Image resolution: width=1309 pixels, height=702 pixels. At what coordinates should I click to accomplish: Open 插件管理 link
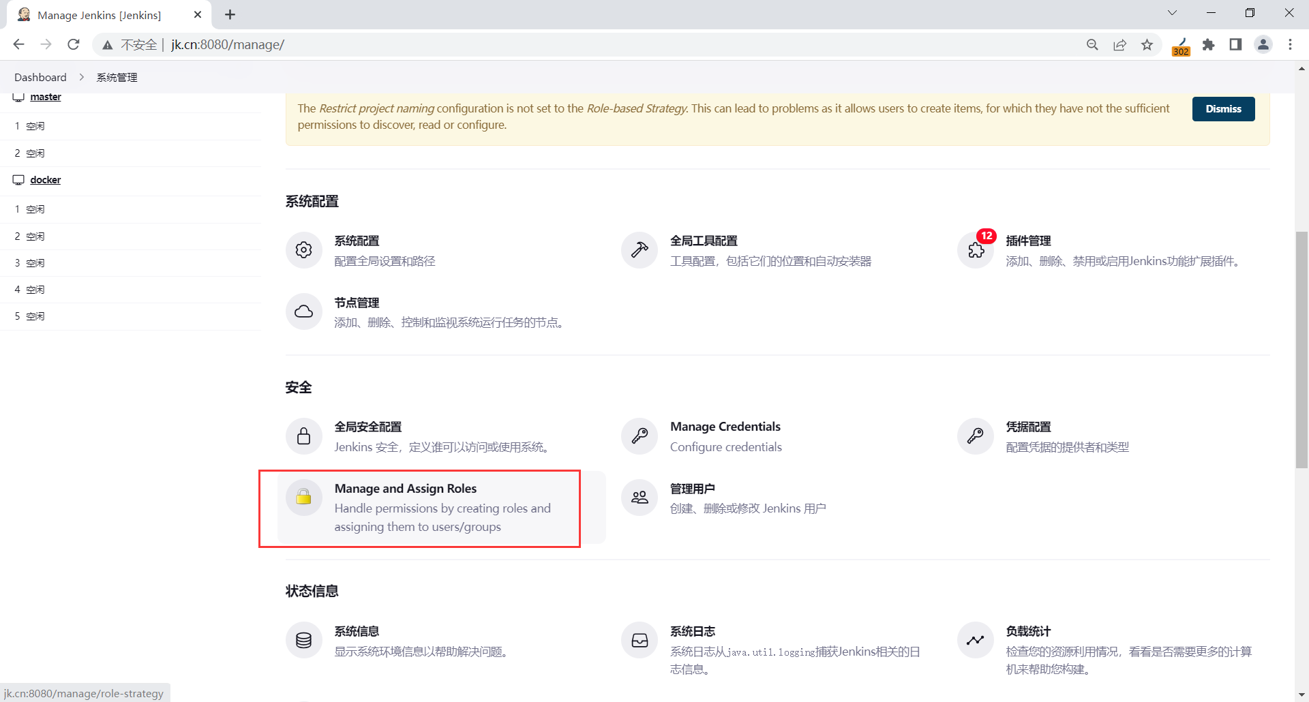click(1028, 241)
